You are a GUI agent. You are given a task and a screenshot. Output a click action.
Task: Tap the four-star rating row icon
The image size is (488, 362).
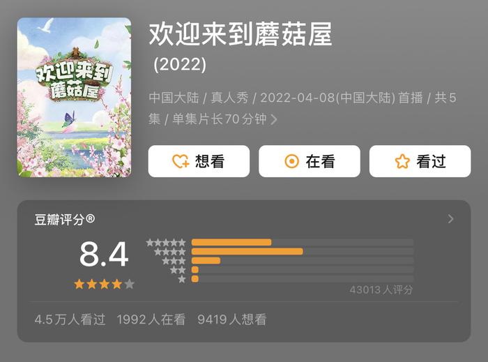(170, 252)
